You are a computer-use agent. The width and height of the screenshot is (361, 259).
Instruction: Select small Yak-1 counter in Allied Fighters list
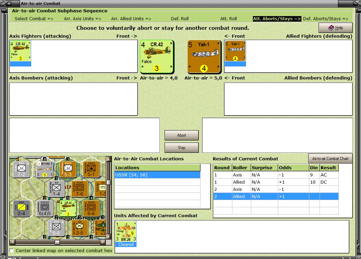tap(235, 53)
